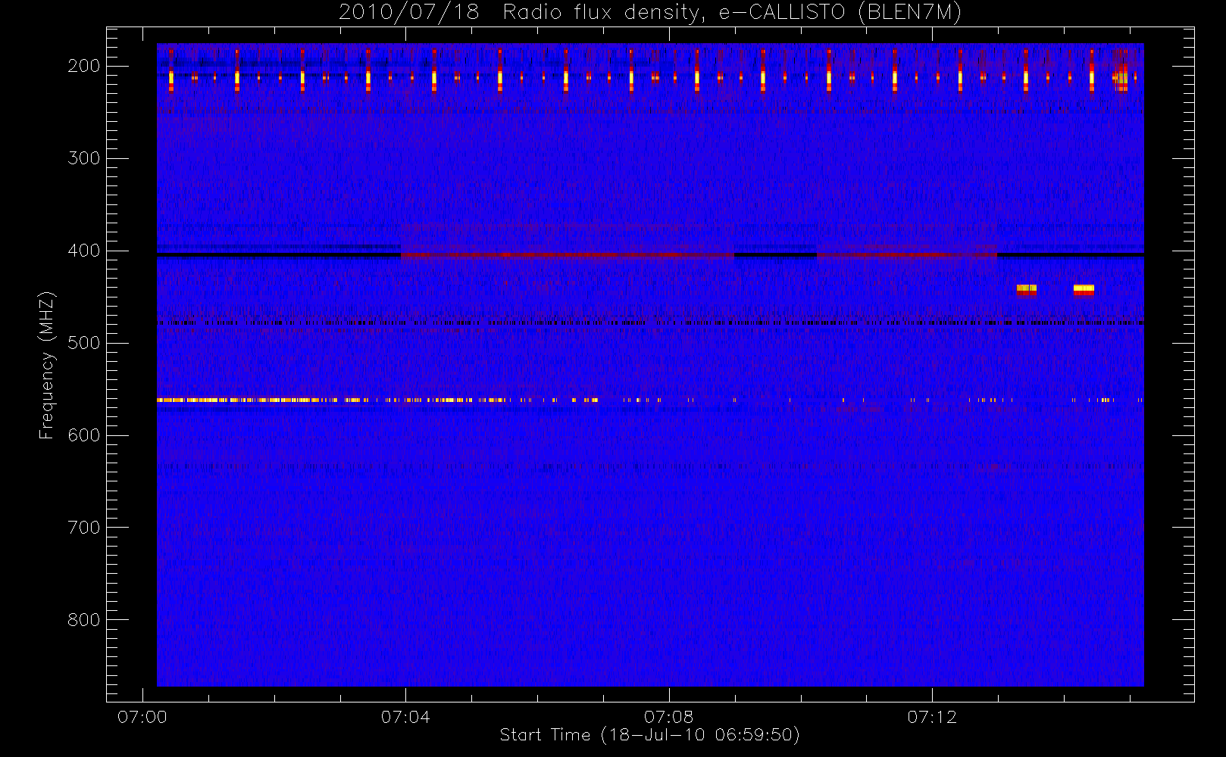The width and height of the screenshot is (1226, 757).
Task: Select the 600 frequency tick label
Action: click(x=83, y=435)
